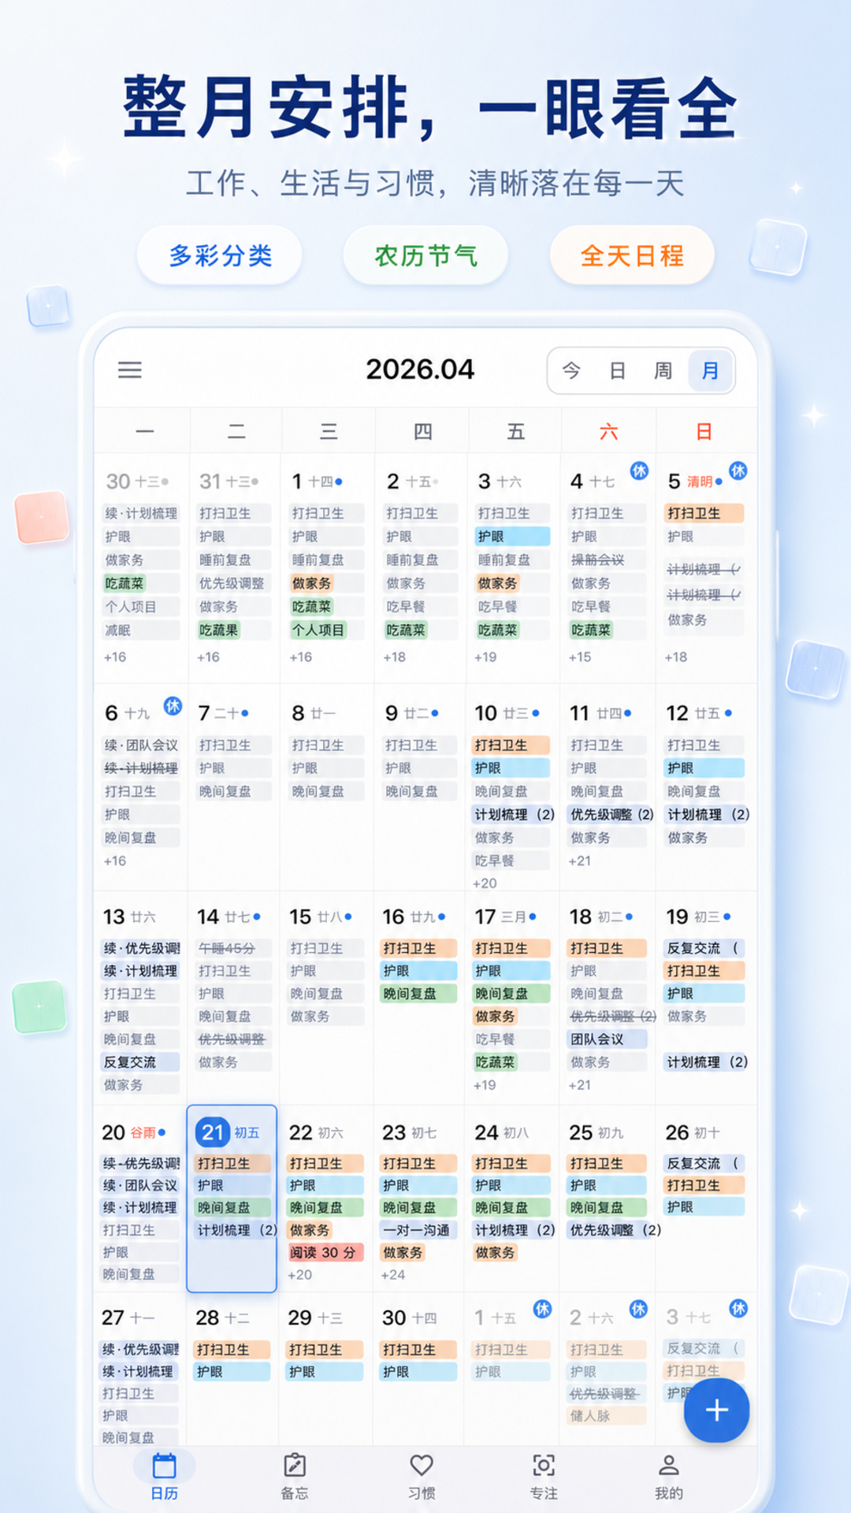Tap the 农历节气 feature pill
Screen dimensions: 851x1513
click(425, 255)
